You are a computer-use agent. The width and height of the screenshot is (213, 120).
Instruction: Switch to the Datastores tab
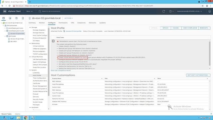point(82,23)
